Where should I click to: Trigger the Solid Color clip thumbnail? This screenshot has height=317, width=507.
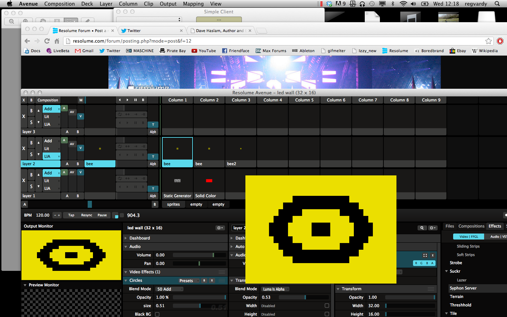click(209, 181)
